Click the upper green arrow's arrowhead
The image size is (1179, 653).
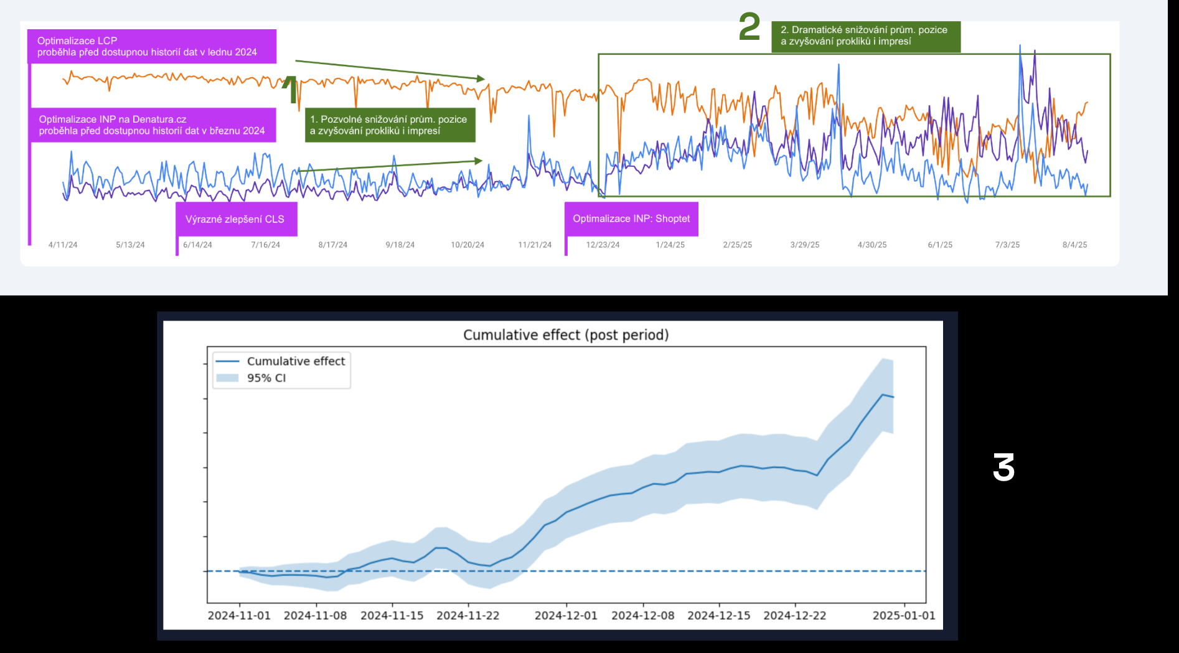(x=481, y=78)
